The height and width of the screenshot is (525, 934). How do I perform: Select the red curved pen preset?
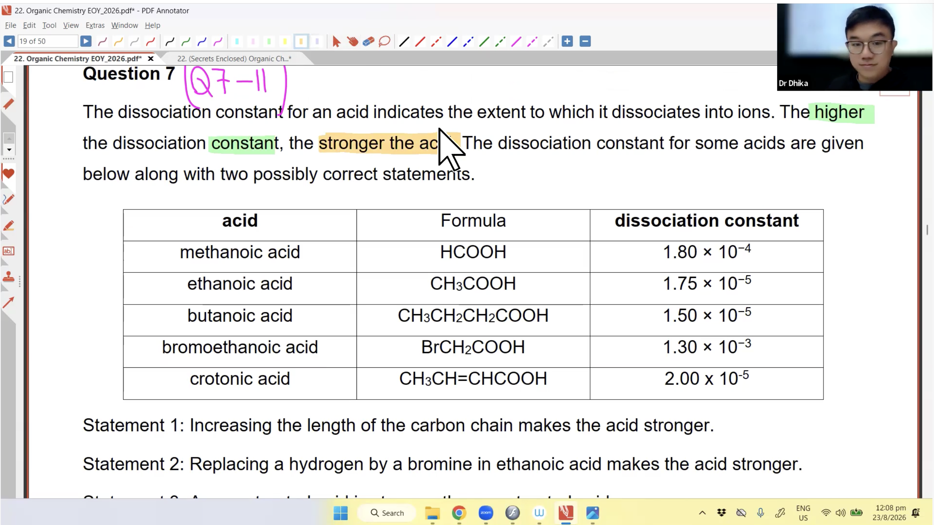pos(150,41)
